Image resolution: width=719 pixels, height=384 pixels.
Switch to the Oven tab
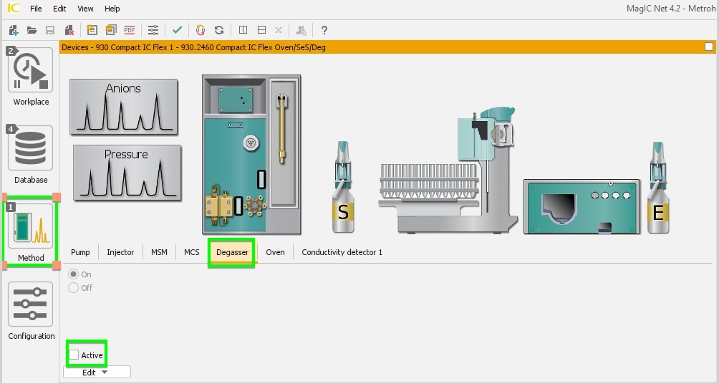[x=275, y=252]
